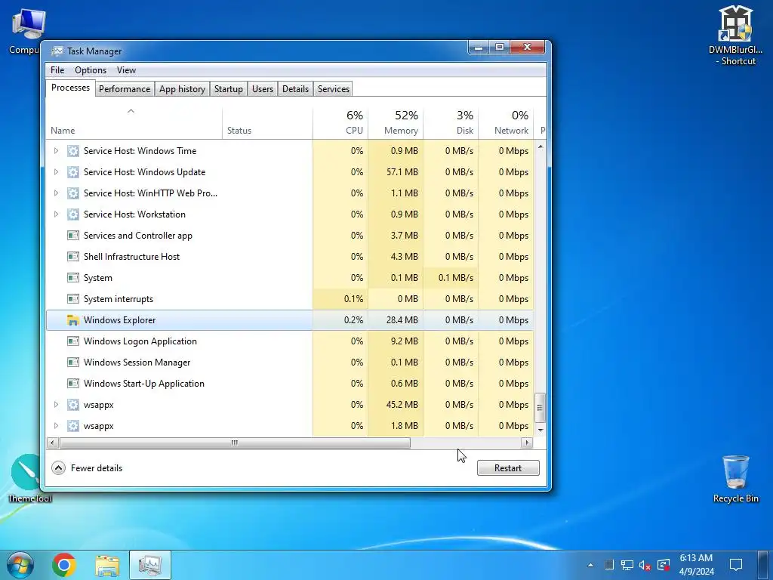Click the Windows Session Manager icon
Screen dimensions: 773x580
click(x=73, y=362)
